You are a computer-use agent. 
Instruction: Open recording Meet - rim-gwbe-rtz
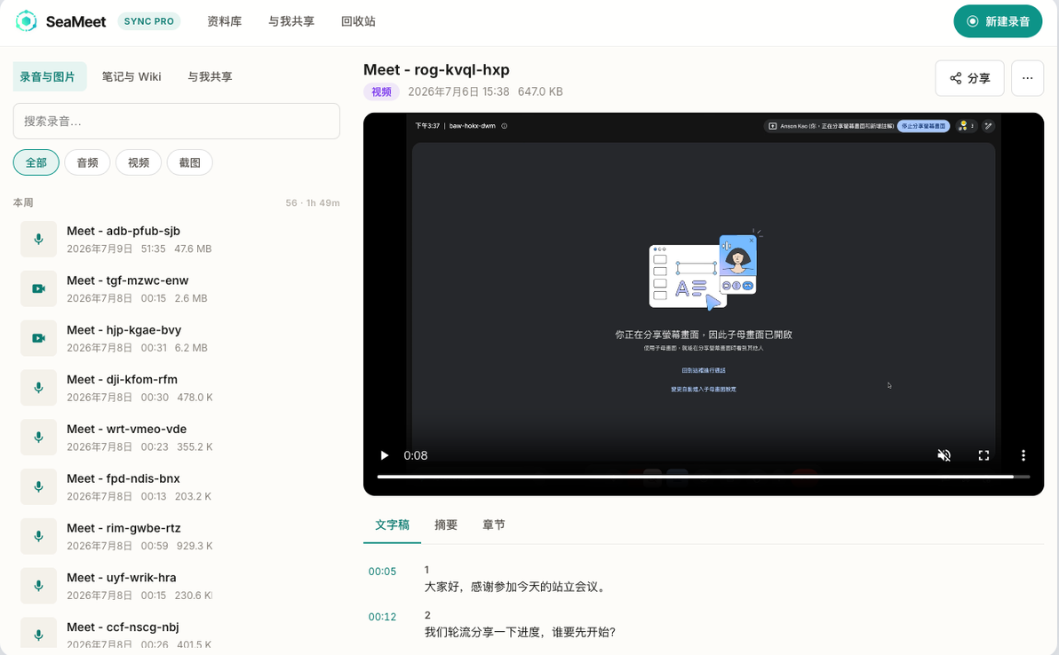(176, 536)
